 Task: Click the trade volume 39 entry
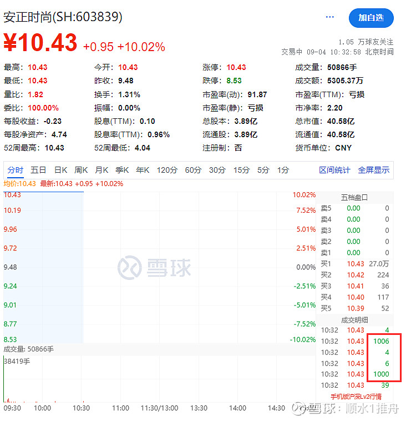coord(385,385)
